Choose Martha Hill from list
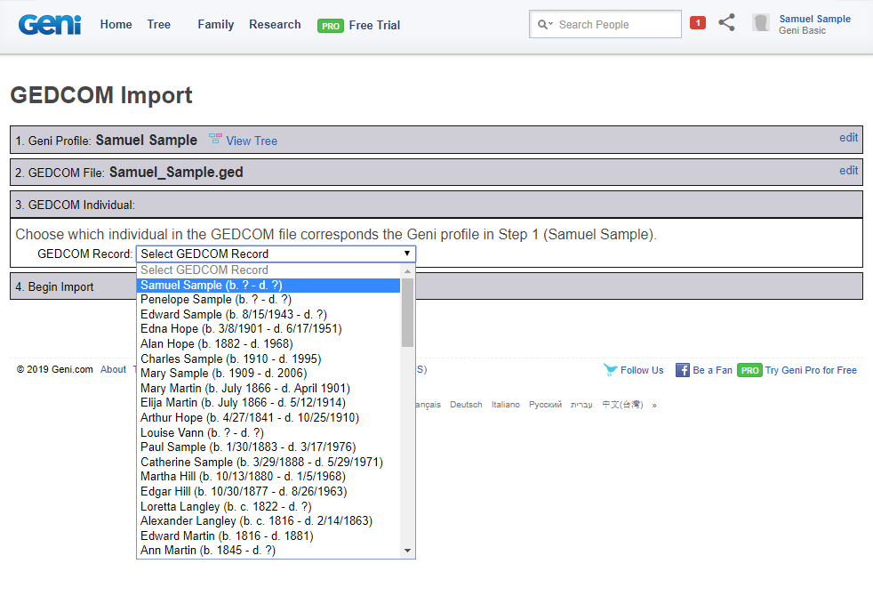 [268, 477]
